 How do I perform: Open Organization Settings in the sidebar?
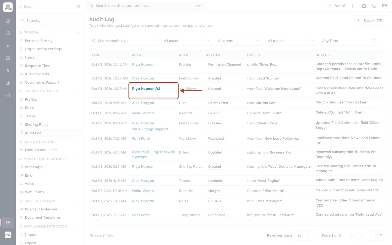coord(43,49)
